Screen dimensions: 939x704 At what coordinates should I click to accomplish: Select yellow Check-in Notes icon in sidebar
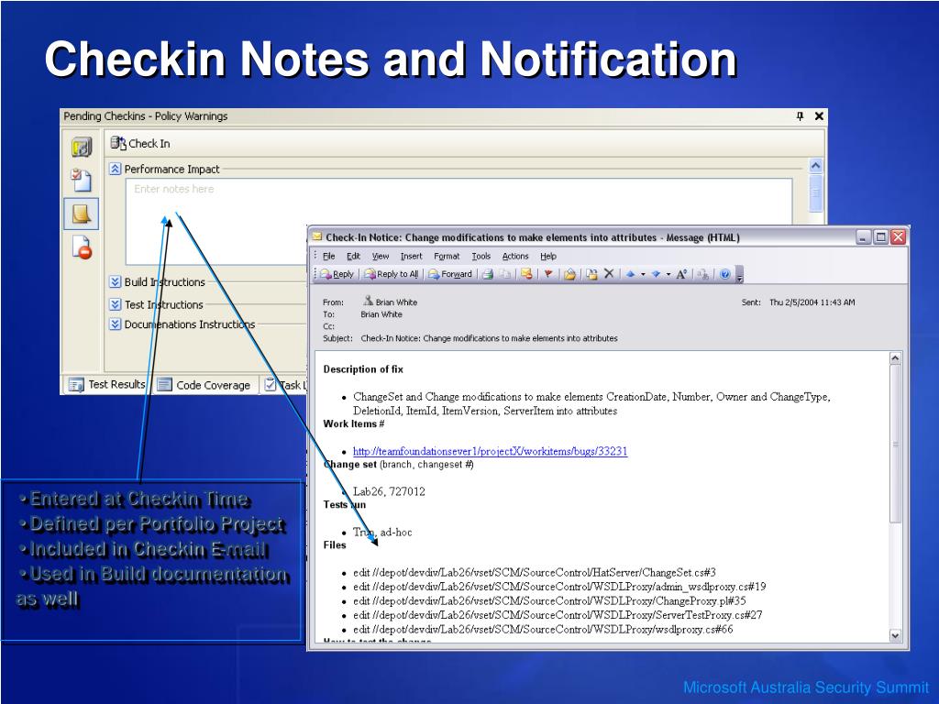coord(82,214)
